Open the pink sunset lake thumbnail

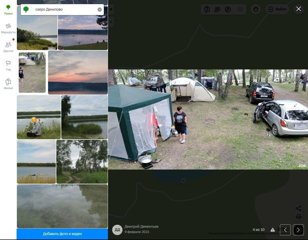(78, 72)
